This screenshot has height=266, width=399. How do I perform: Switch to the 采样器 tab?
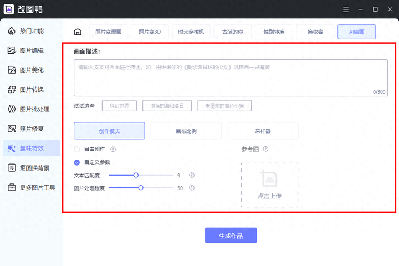pos(263,131)
